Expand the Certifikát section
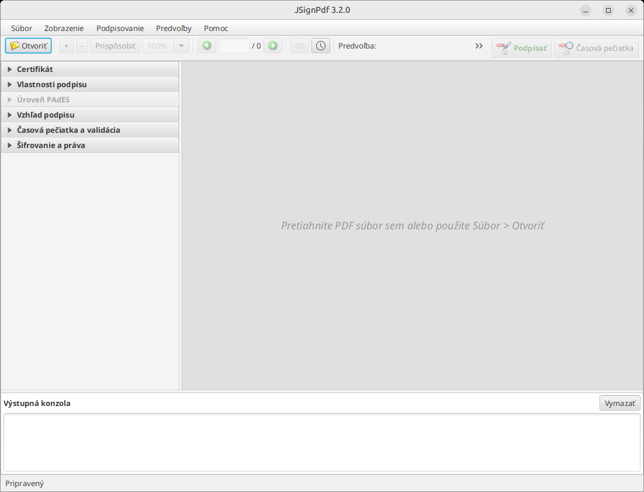644x492 pixels. (x=90, y=69)
